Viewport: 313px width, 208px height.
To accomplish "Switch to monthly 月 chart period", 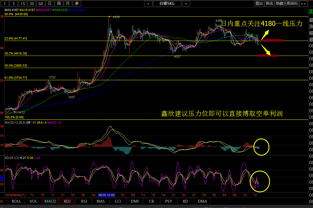I will [67, 4].
